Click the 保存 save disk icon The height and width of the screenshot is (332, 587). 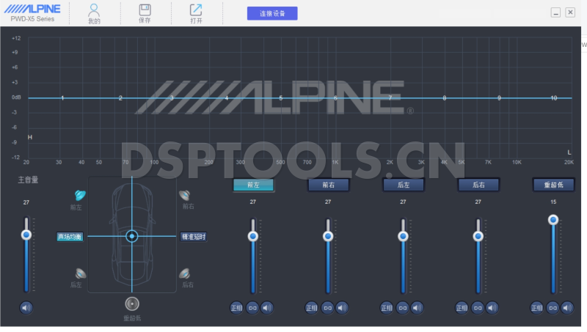pyautogui.click(x=145, y=10)
